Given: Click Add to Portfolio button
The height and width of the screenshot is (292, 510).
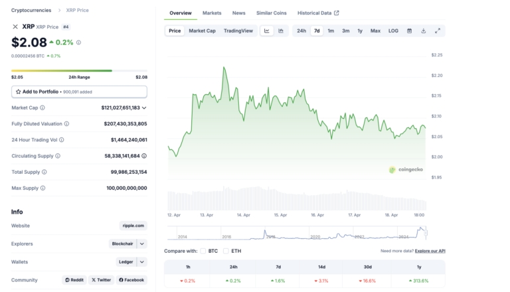Looking at the screenshot, I should tap(79, 92).
